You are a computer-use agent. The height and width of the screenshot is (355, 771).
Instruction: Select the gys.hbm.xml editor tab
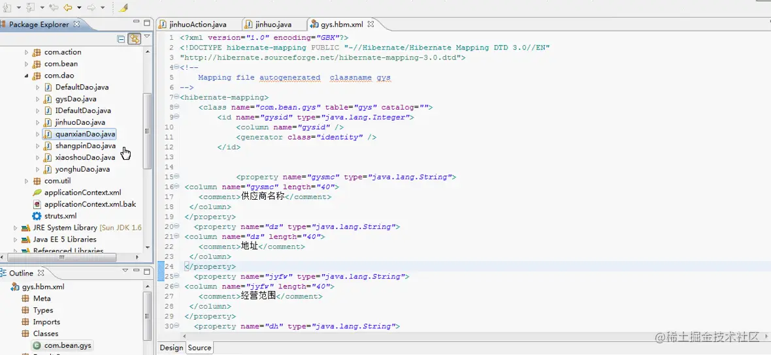tap(342, 23)
